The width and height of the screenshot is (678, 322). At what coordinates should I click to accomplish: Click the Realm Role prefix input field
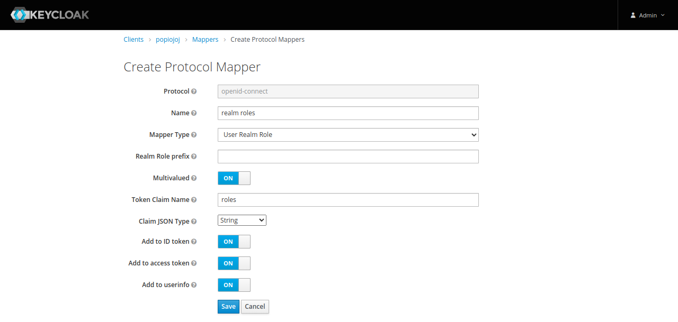pos(347,156)
